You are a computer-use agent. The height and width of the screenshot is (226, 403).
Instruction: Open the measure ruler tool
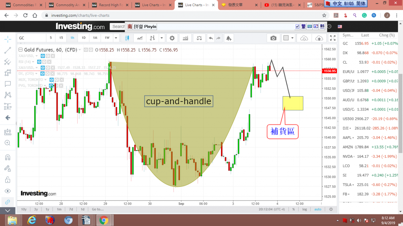point(7,132)
